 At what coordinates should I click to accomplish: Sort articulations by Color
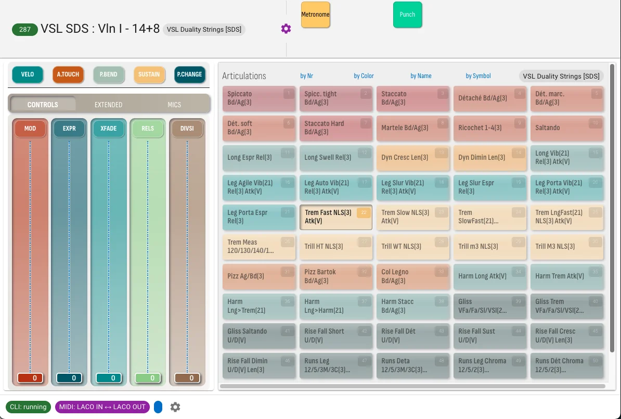pos(364,75)
